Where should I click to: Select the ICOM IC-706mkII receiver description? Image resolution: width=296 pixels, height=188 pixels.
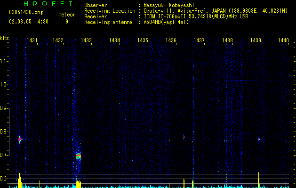tap(196, 16)
